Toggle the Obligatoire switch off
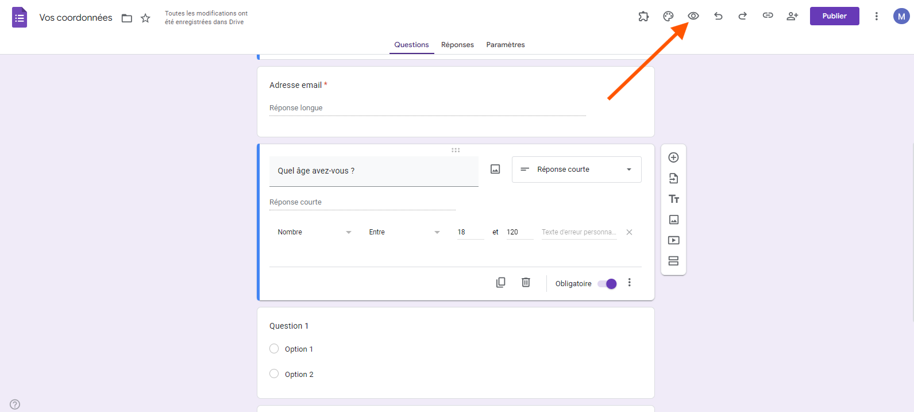The image size is (914, 412). click(607, 284)
